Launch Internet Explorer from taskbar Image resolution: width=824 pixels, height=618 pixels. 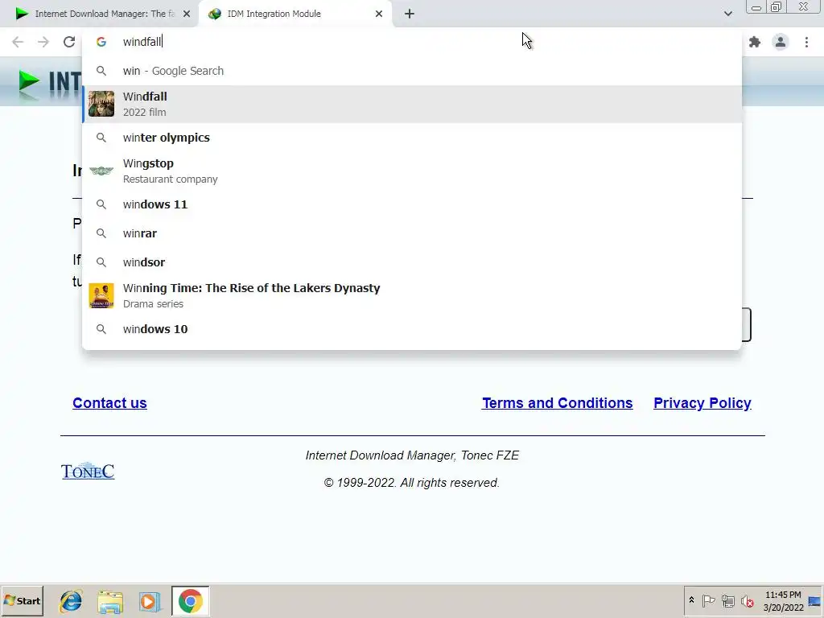(x=71, y=601)
